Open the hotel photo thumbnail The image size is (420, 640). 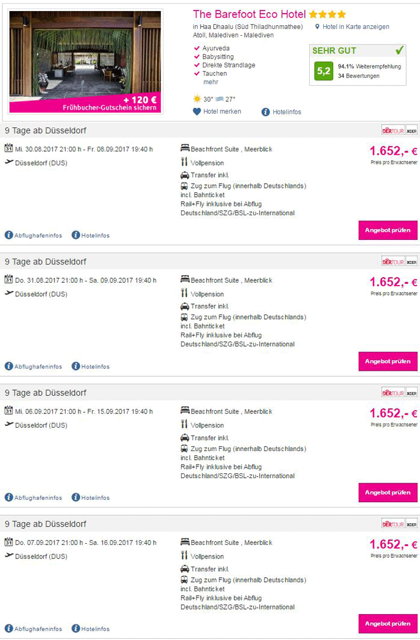[x=85, y=62]
